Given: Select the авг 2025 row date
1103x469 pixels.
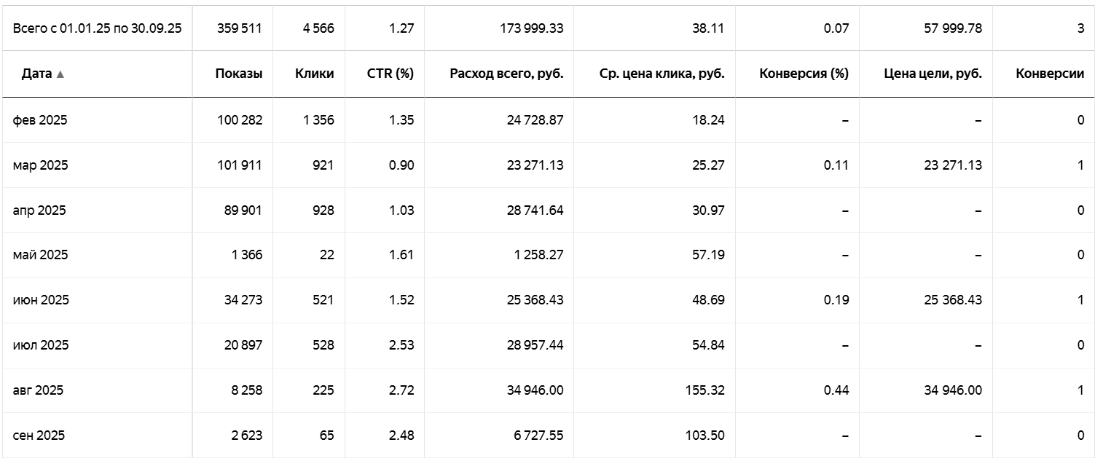Looking at the screenshot, I should click(39, 390).
